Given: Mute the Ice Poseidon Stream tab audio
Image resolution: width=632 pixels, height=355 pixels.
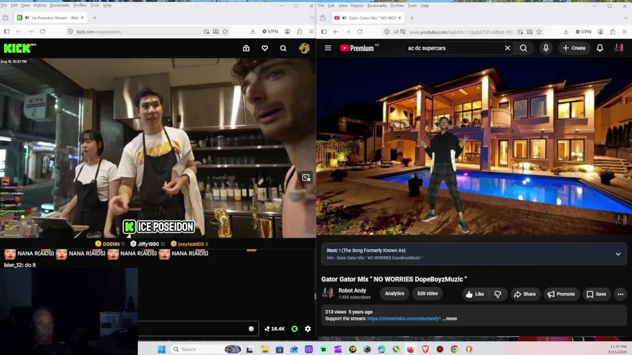Looking at the screenshot, I should coord(27,18).
